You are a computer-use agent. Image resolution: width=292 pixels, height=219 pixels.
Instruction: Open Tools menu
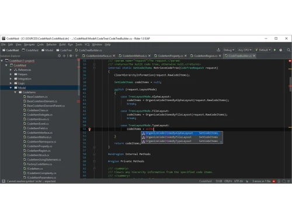79,44
